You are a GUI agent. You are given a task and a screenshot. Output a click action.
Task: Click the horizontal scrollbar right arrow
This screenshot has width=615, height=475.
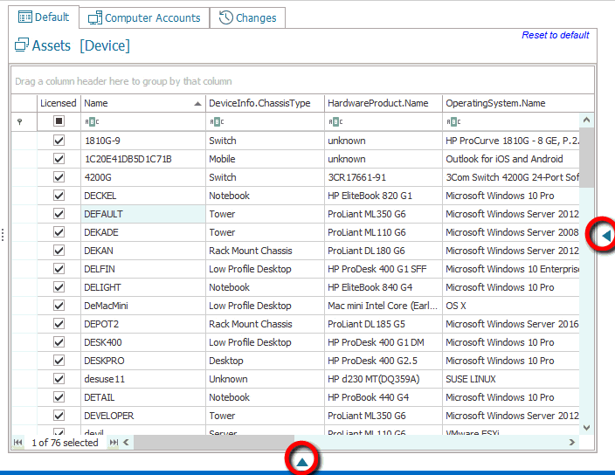click(572, 442)
